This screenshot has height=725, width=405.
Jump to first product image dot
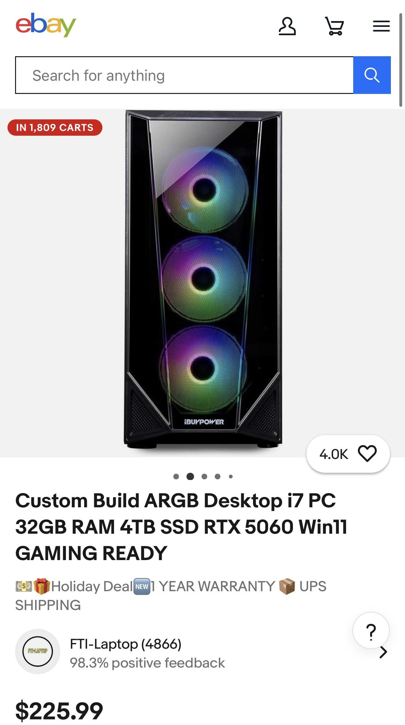click(x=176, y=477)
